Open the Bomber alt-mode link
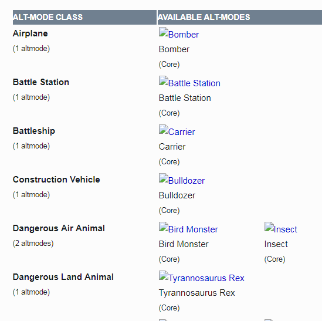 (x=184, y=35)
